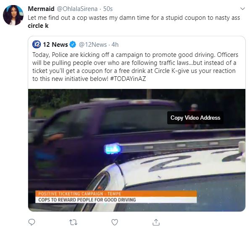Click the retweet arrows icon
This screenshot has height=228, width=250.
(74, 222)
